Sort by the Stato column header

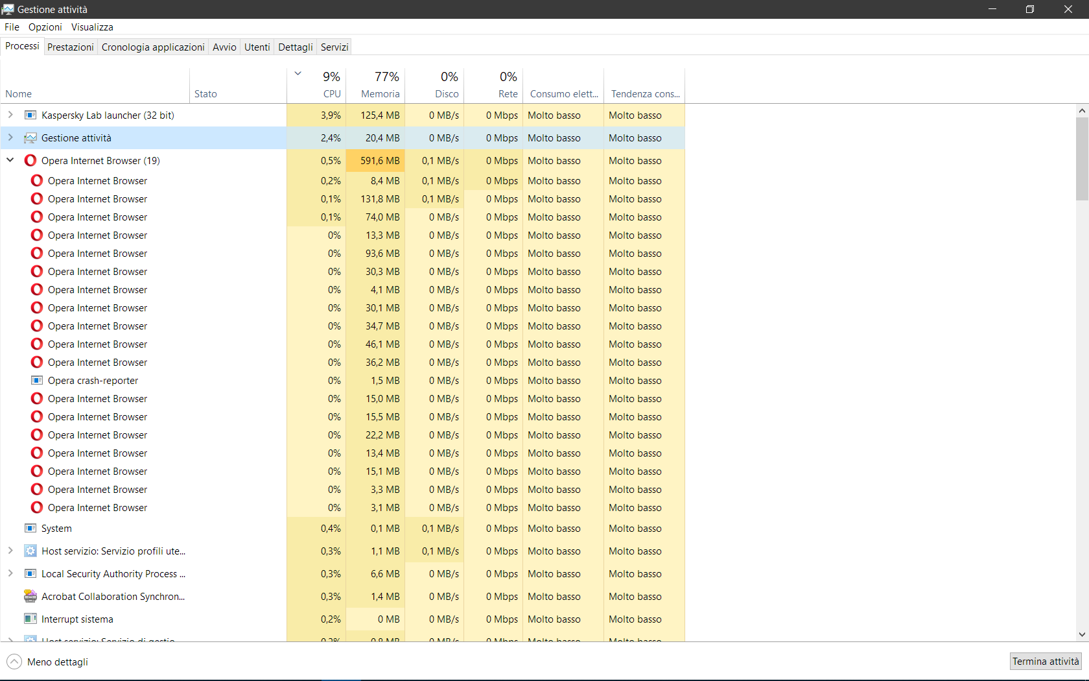pyautogui.click(x=238, y=86)
